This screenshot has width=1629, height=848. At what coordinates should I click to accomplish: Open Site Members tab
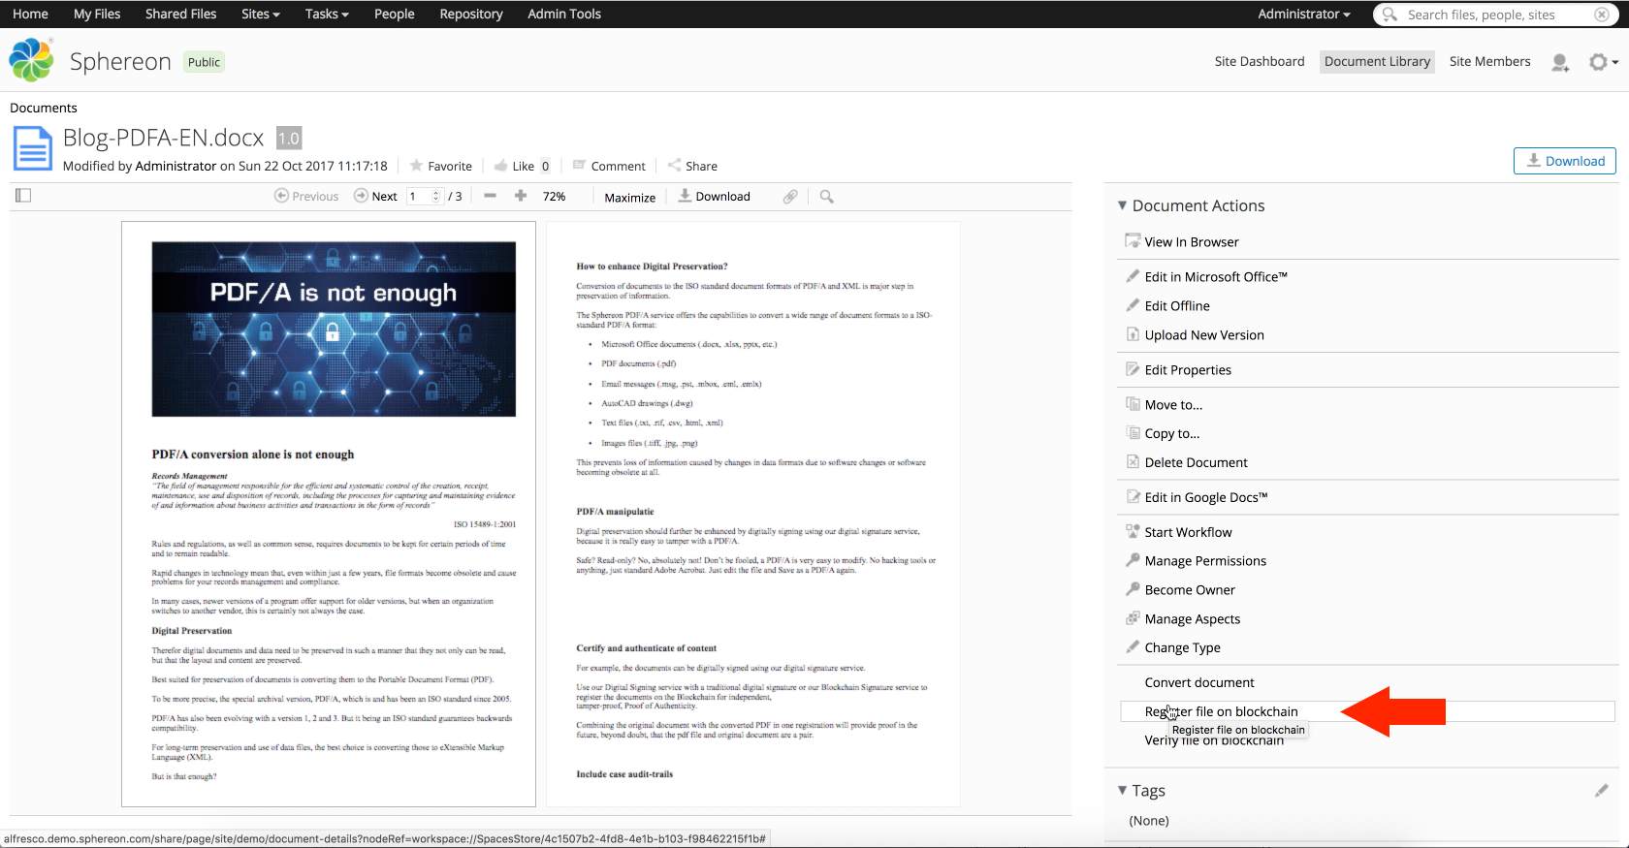[1490, 61]
